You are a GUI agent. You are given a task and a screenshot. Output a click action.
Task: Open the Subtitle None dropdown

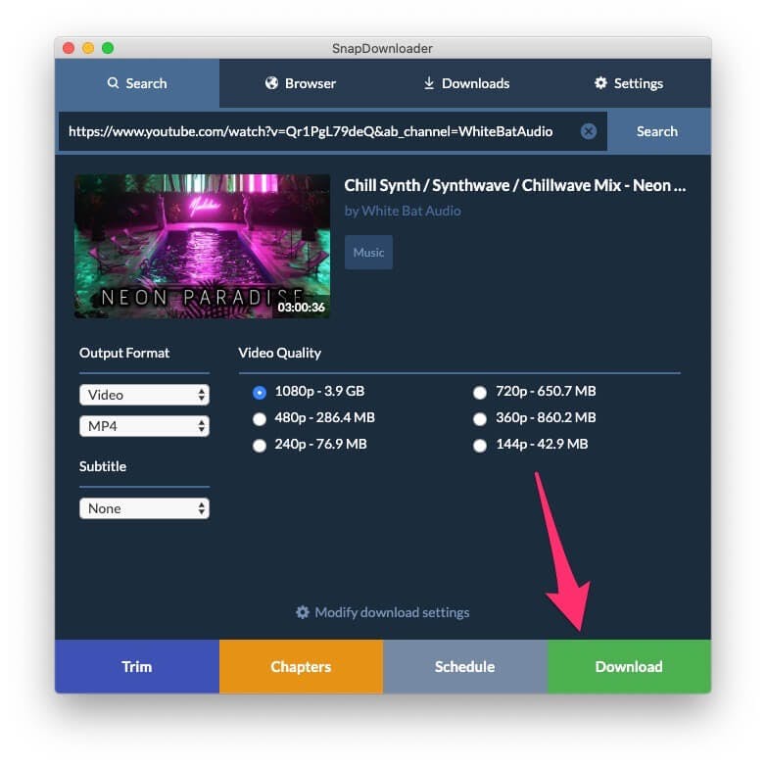tap(144, 508)
